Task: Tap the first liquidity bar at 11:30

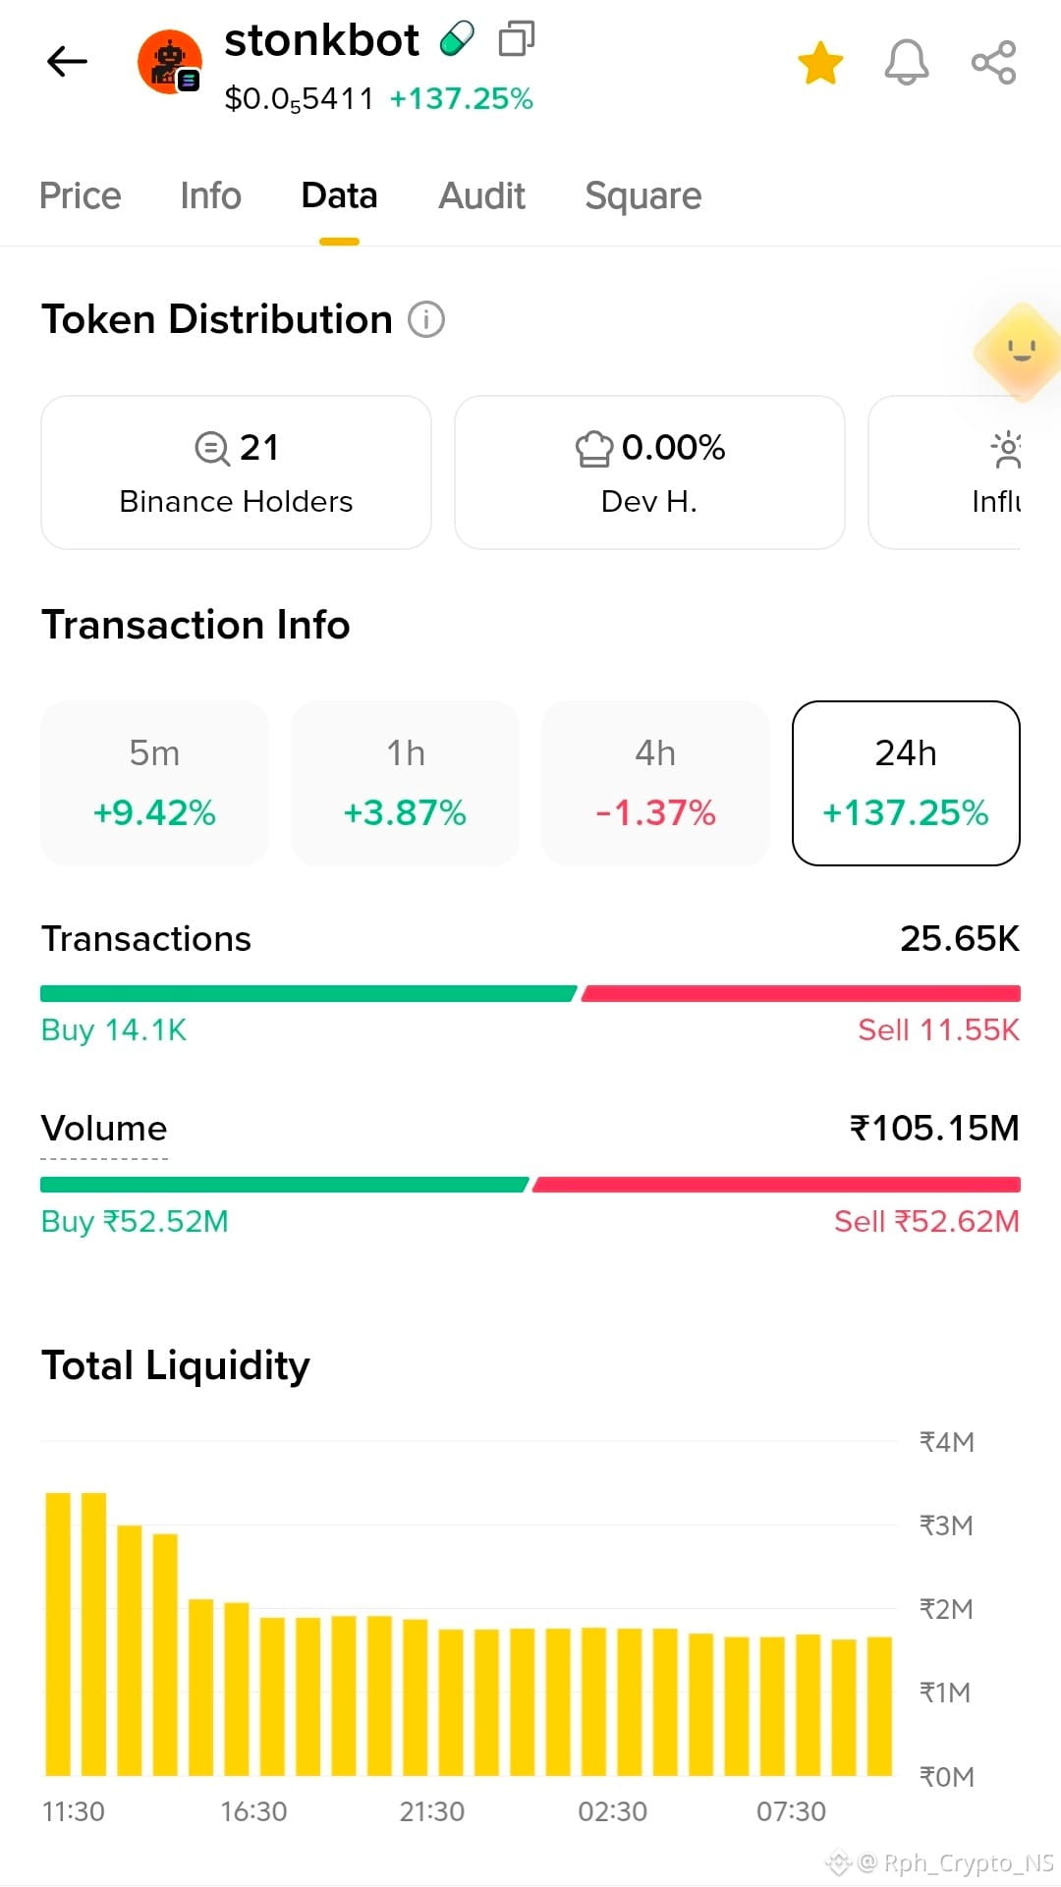Action: coord(58,1633)
